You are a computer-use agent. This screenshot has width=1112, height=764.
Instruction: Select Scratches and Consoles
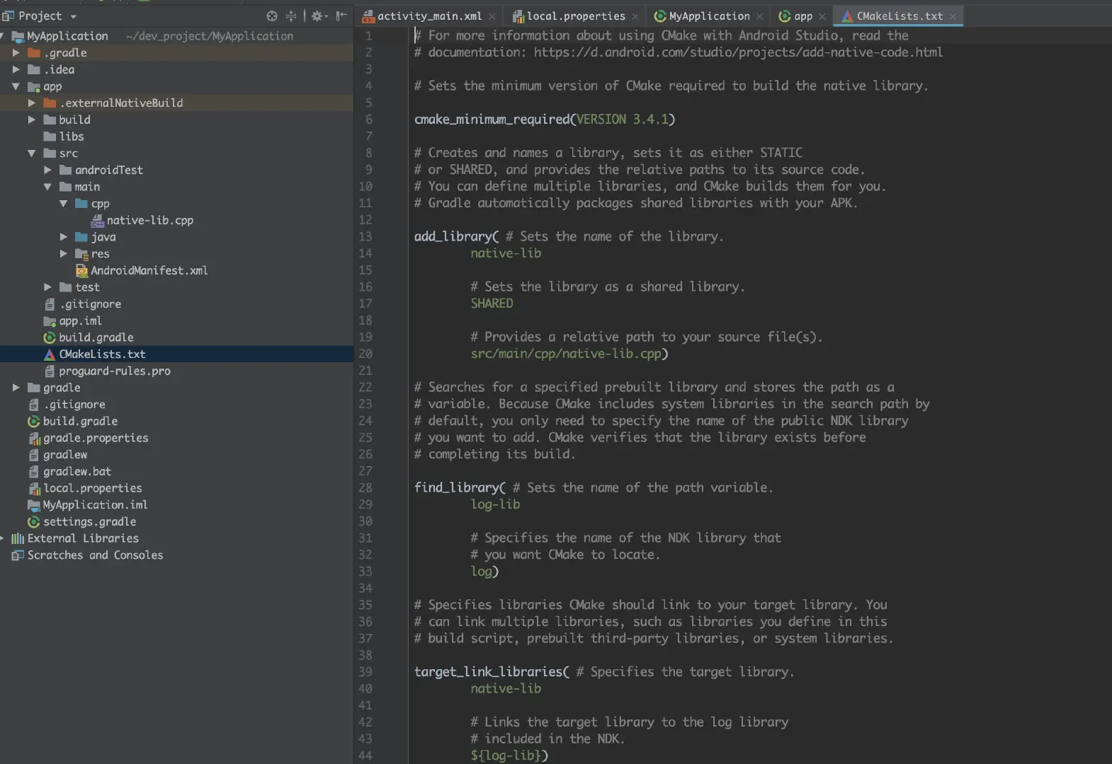pyautogui.click(x=95, y=555)
